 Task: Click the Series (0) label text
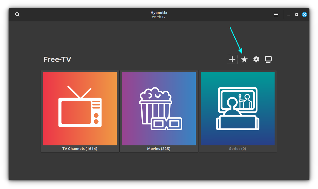coord(237,149)
